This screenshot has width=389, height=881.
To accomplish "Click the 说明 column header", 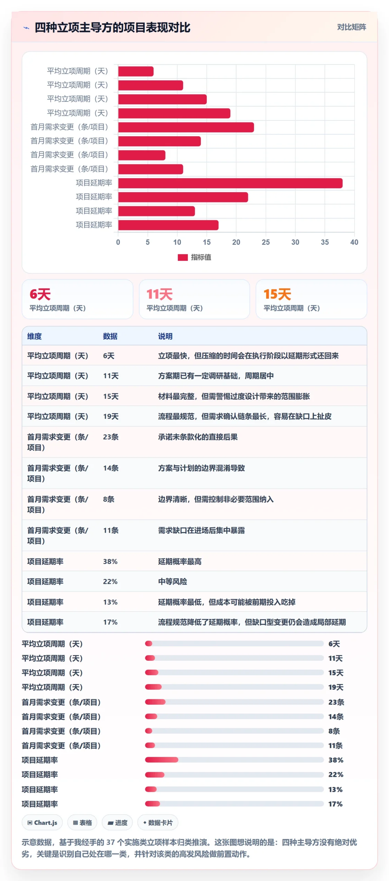I will (x=165, y=336).
